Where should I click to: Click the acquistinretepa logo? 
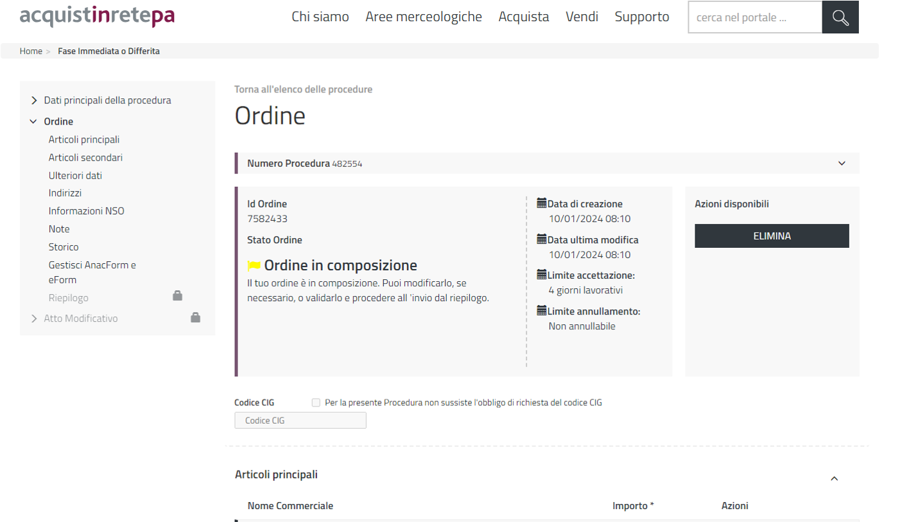(97, 16)
